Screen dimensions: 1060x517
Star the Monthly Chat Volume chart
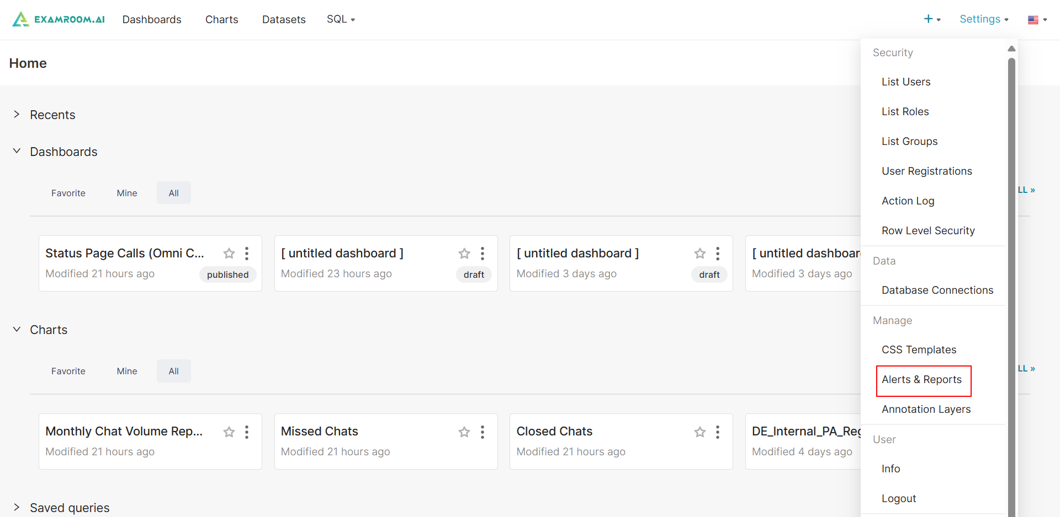coord(229,432)
